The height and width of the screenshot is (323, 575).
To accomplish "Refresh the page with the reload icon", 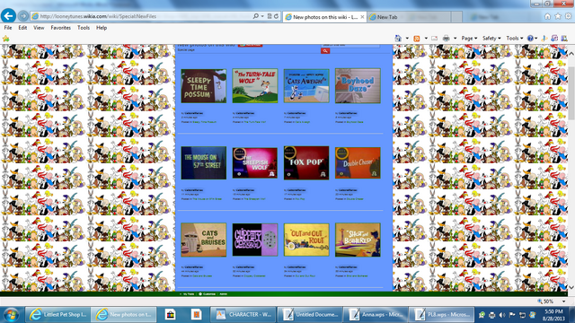I will click(276, 16).
